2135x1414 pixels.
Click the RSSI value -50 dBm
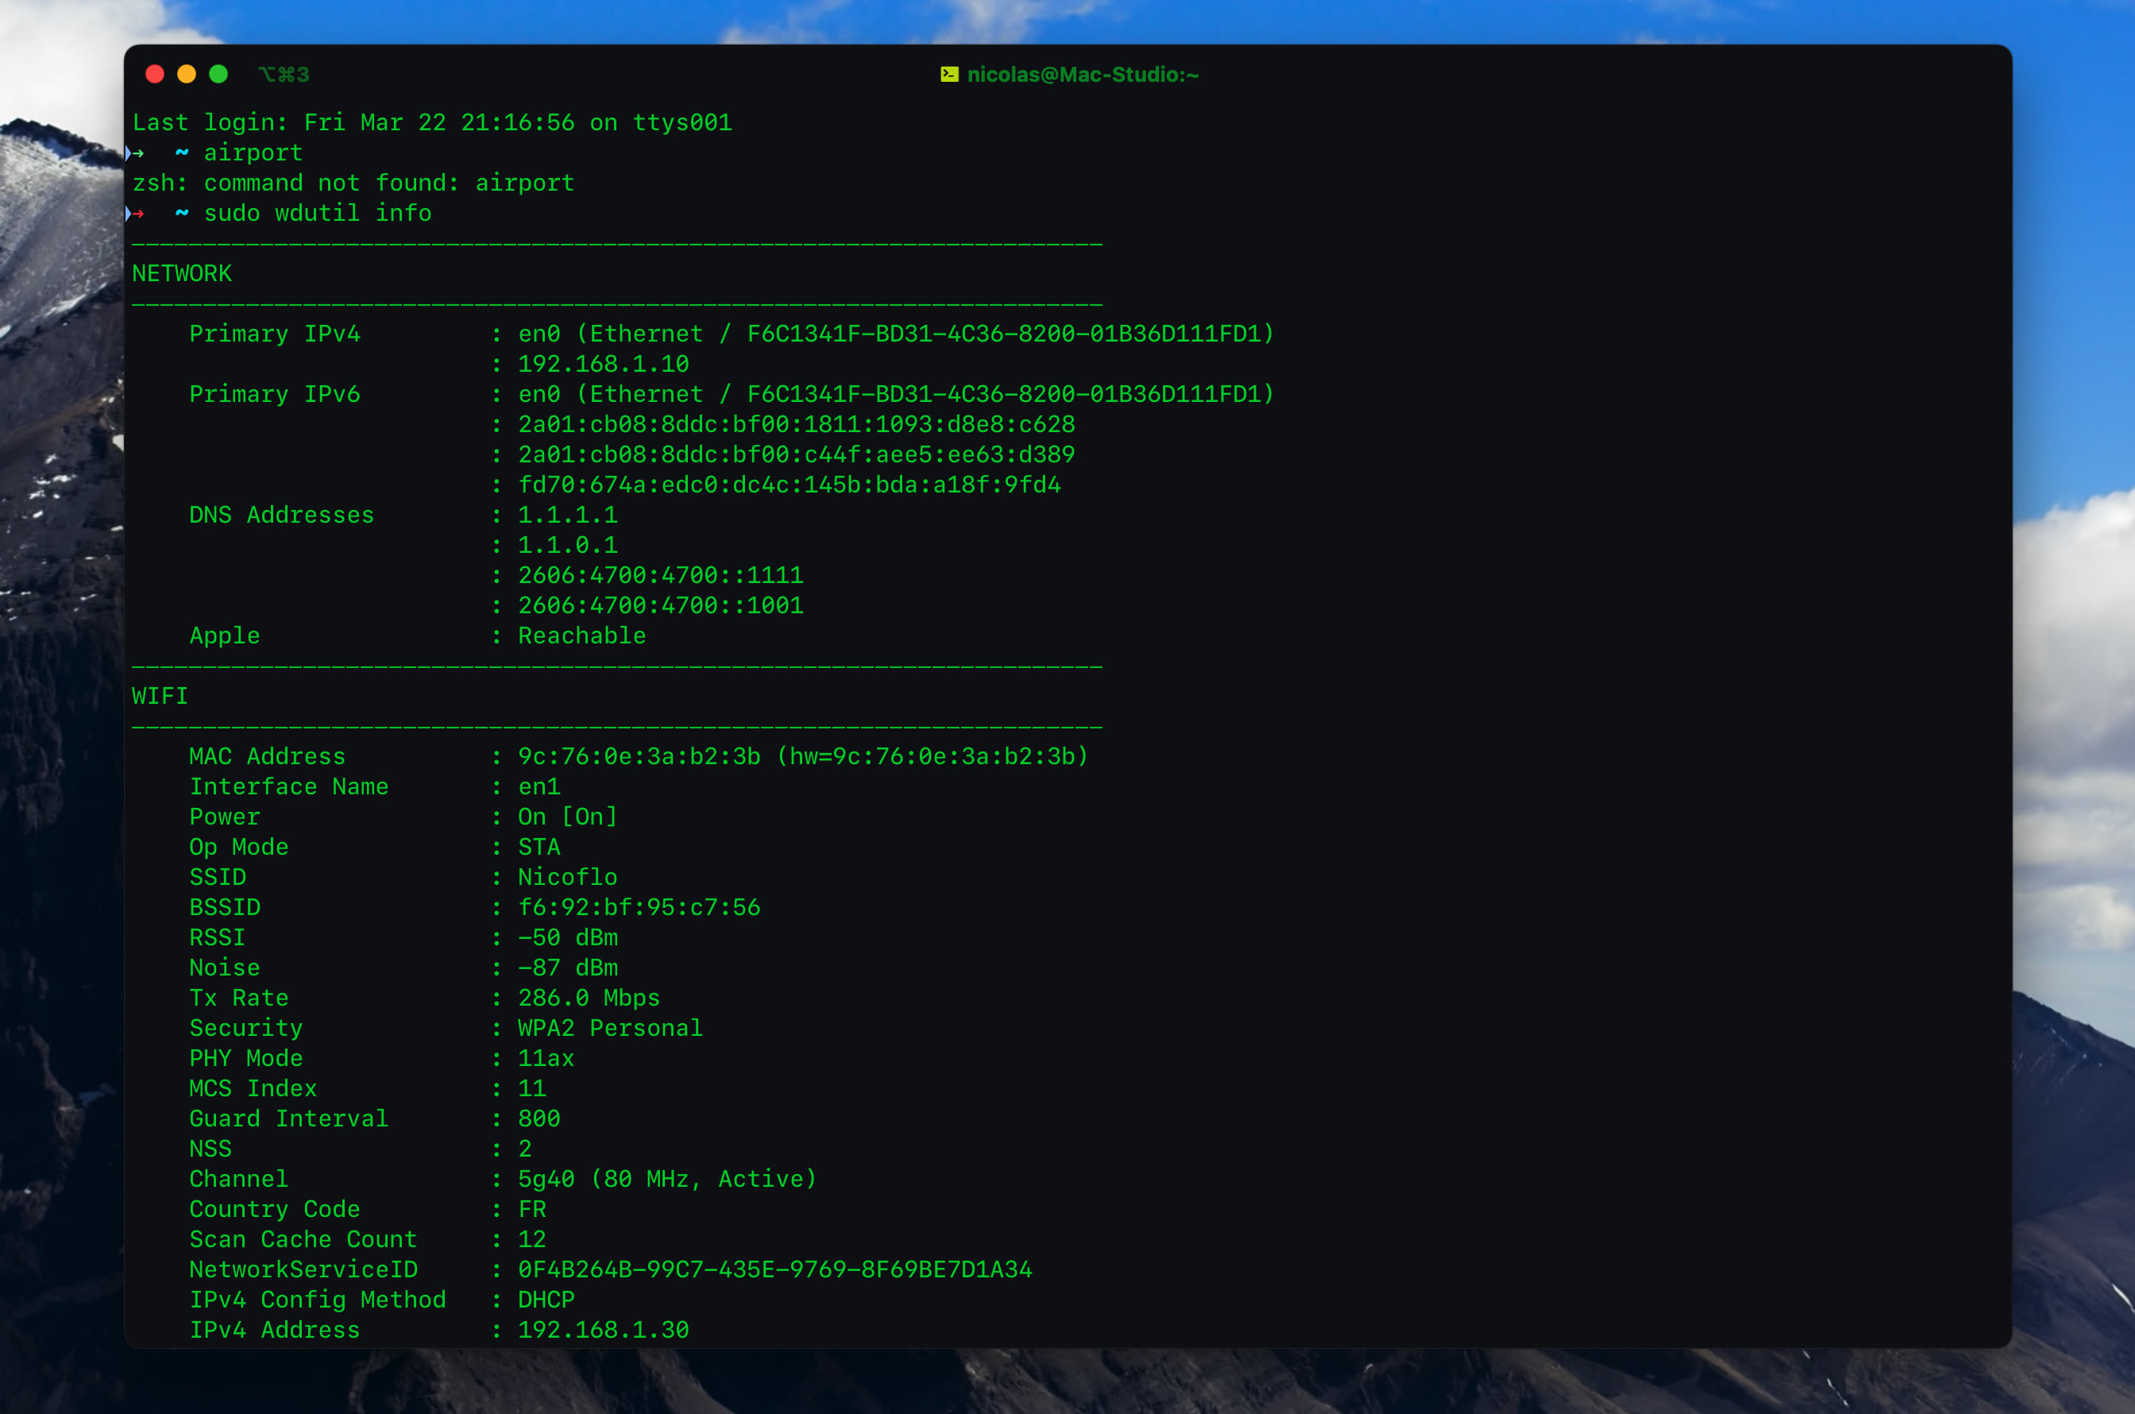567,937
